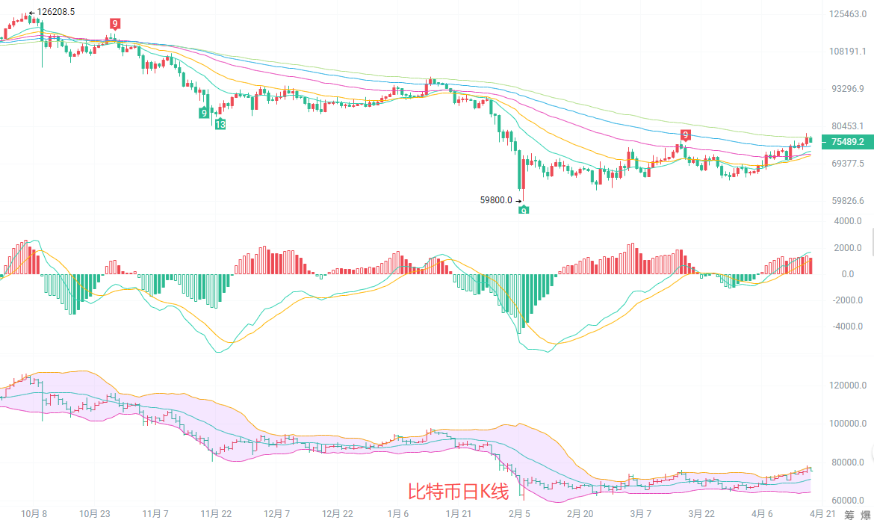The height and width of the screenshot is (523, 874).
Task: Click the 2月 5 date on time axis
Action: [518, 513]
